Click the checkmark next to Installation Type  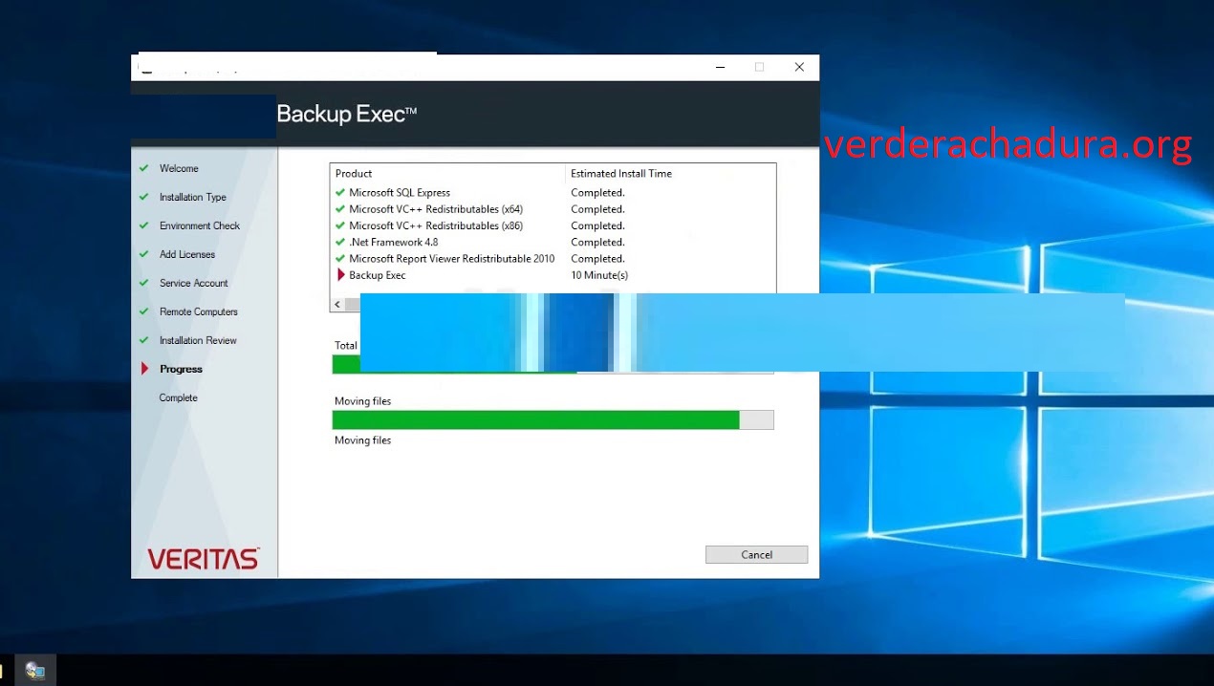pos(143,197)
